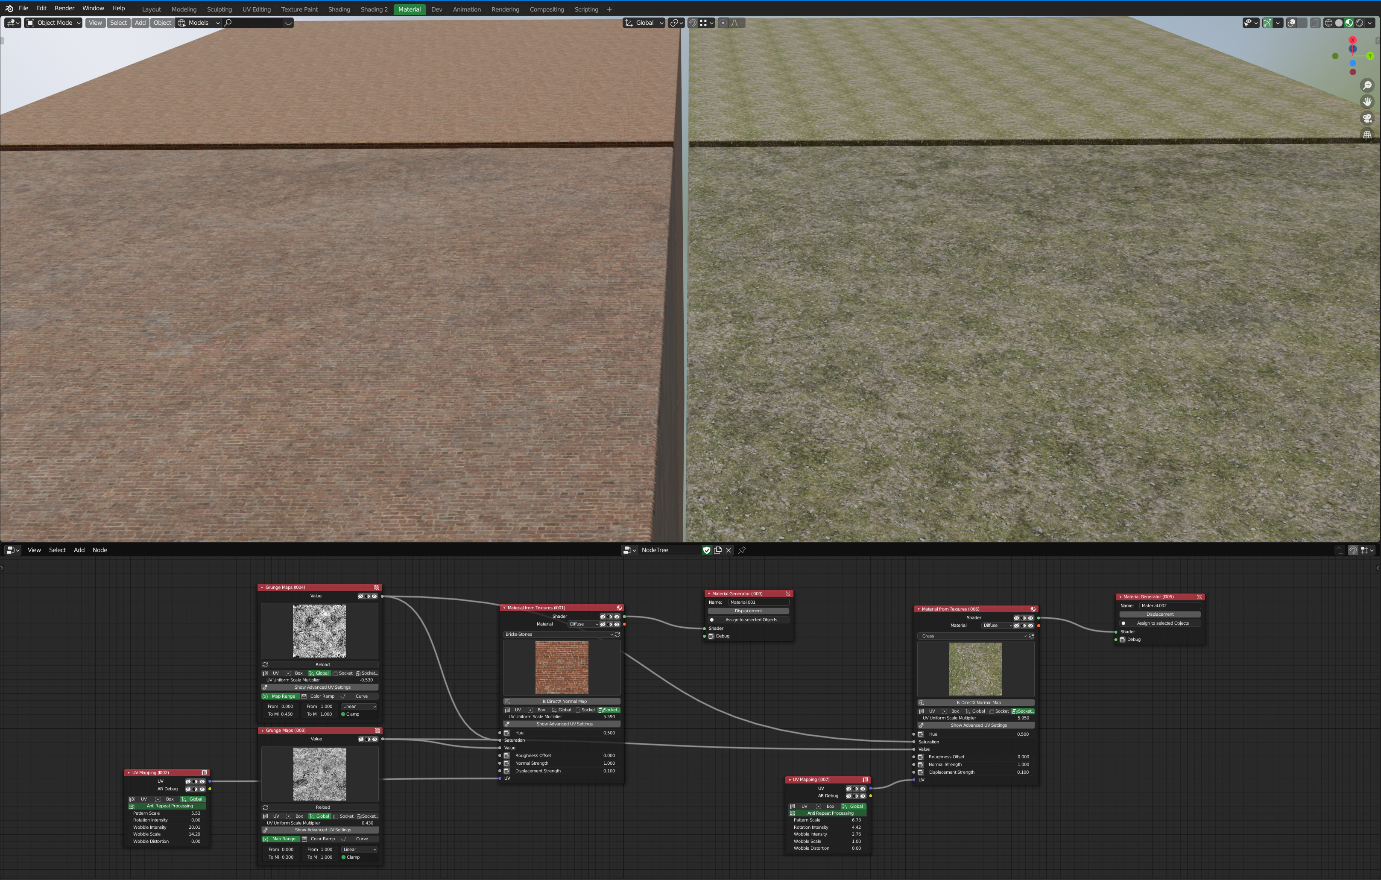The width and height of the screenshot is (1381, 880).
Task: Click Hue slider field in Material from Textures (I001)
Action: point(565,733)
